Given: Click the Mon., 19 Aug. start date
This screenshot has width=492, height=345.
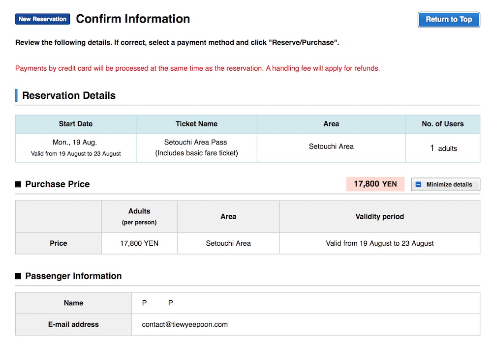Looking at the screenshot, I should [x=76, y=143].
